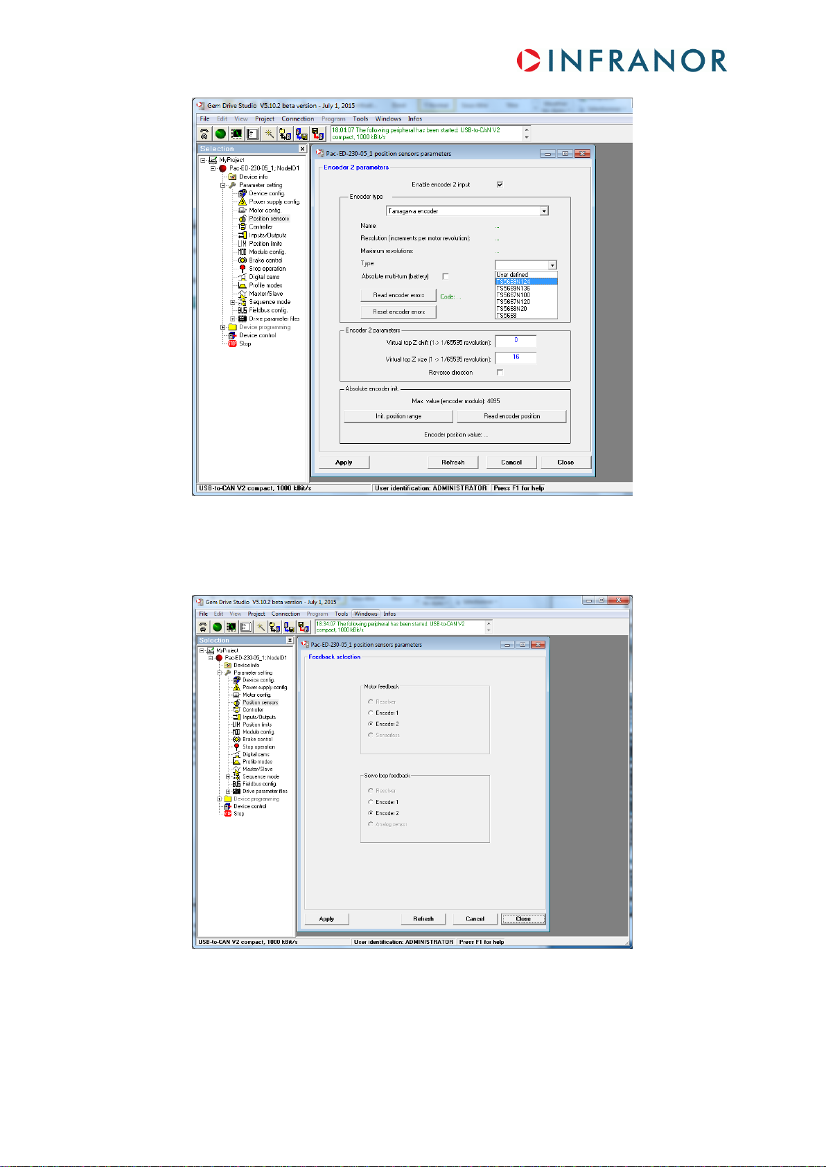Image resolution: width=826 pixels, height=1167 pixels.
Task: Top screenshot: open Inputs/Outputs tree icon
Action: [x=243, y=235]
